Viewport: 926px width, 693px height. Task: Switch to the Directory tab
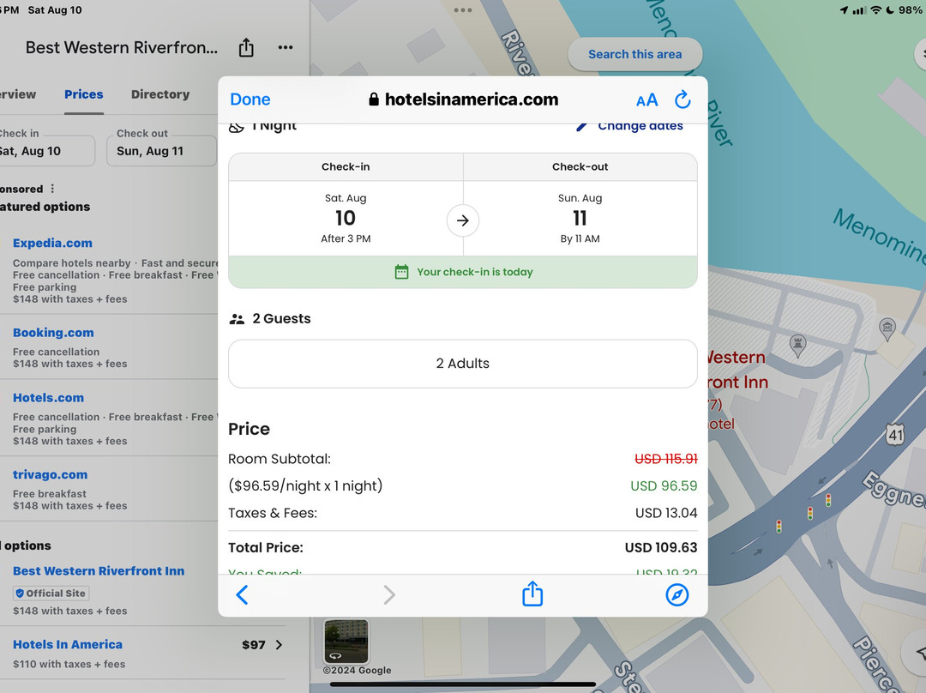click(160, 94)
